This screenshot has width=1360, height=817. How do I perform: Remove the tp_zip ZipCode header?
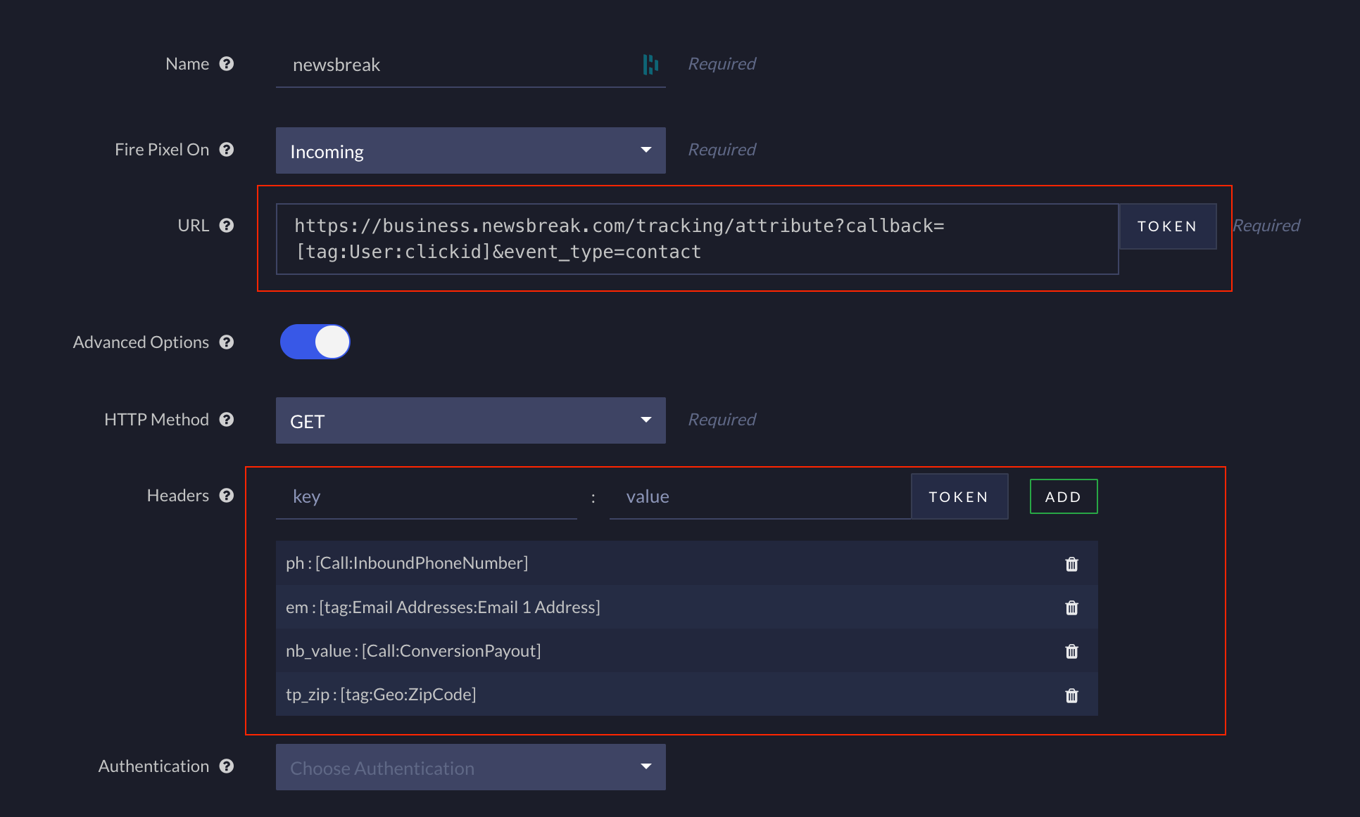[x=1071, y=695]
